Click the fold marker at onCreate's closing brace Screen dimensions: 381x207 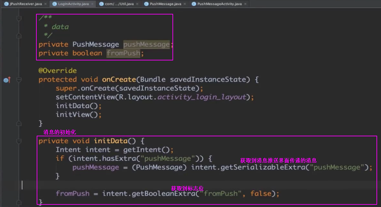click(19, 123)
